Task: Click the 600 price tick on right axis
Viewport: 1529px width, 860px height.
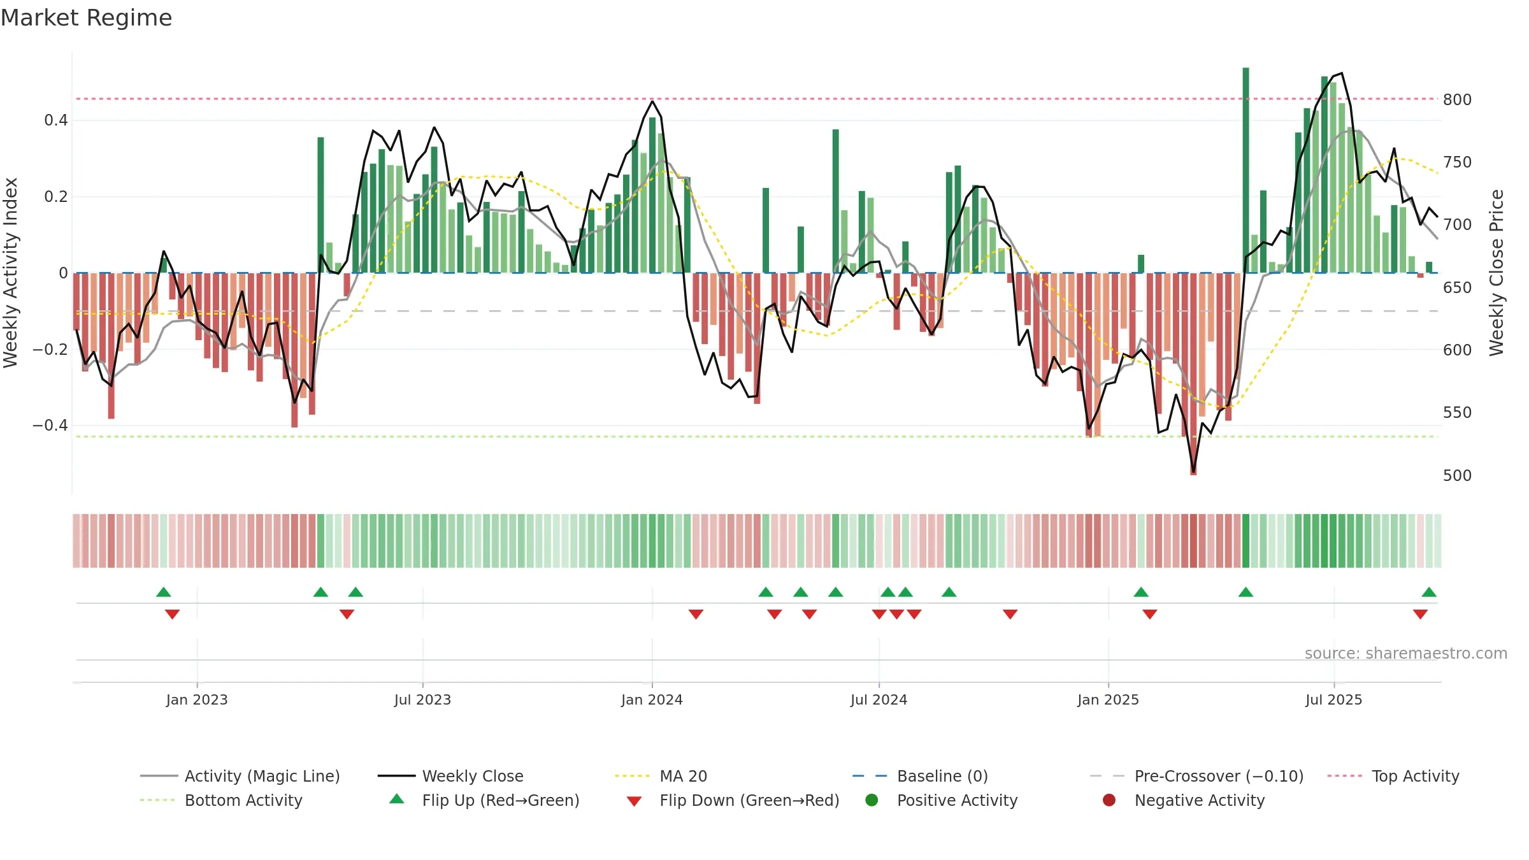Action: click(1458, 350)
